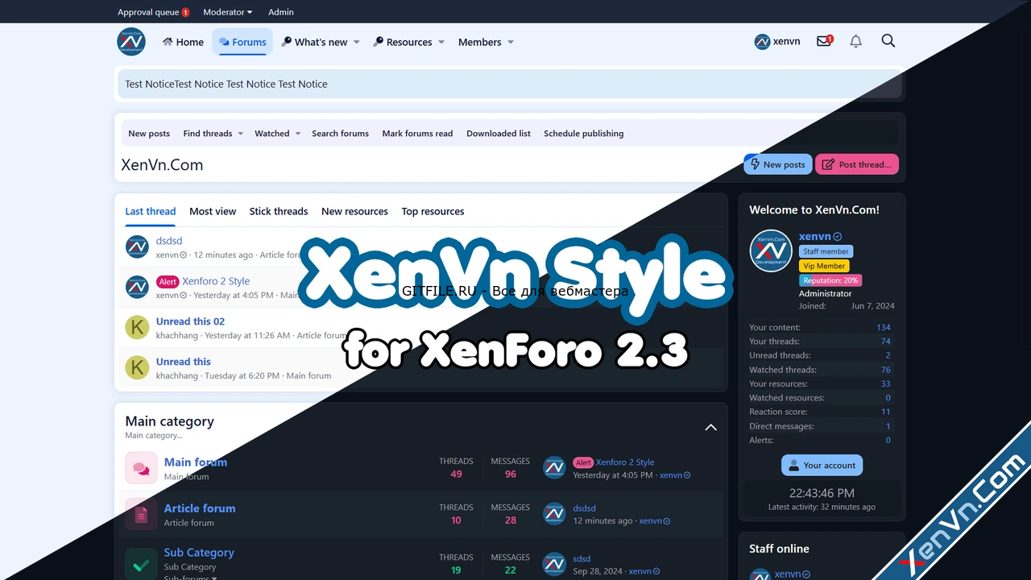The height and width of the screenshot is (580, 1031).
Task: Click xenvn avatar under Staff online
Action: [760, 574]
